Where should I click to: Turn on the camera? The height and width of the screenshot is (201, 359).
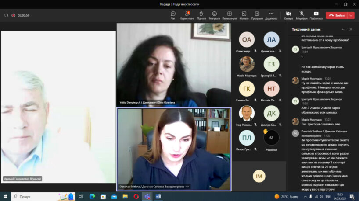coord(288,15)
